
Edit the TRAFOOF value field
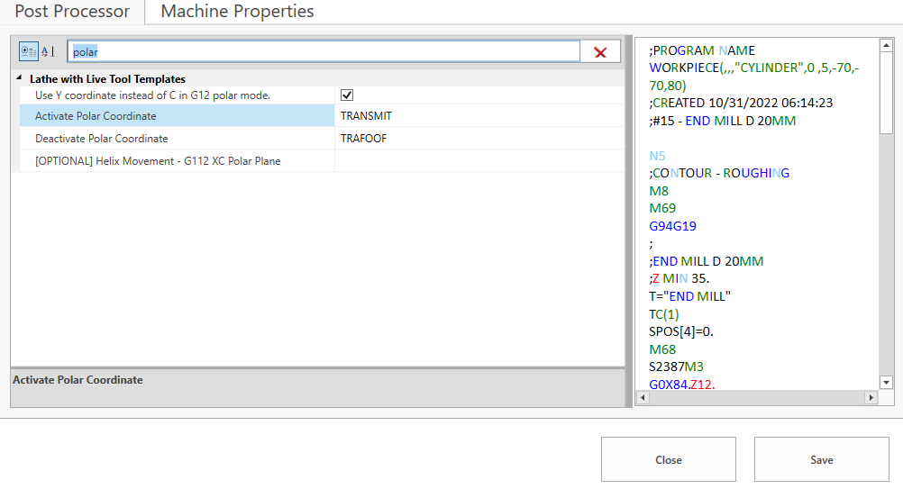[x=478, y=139]
